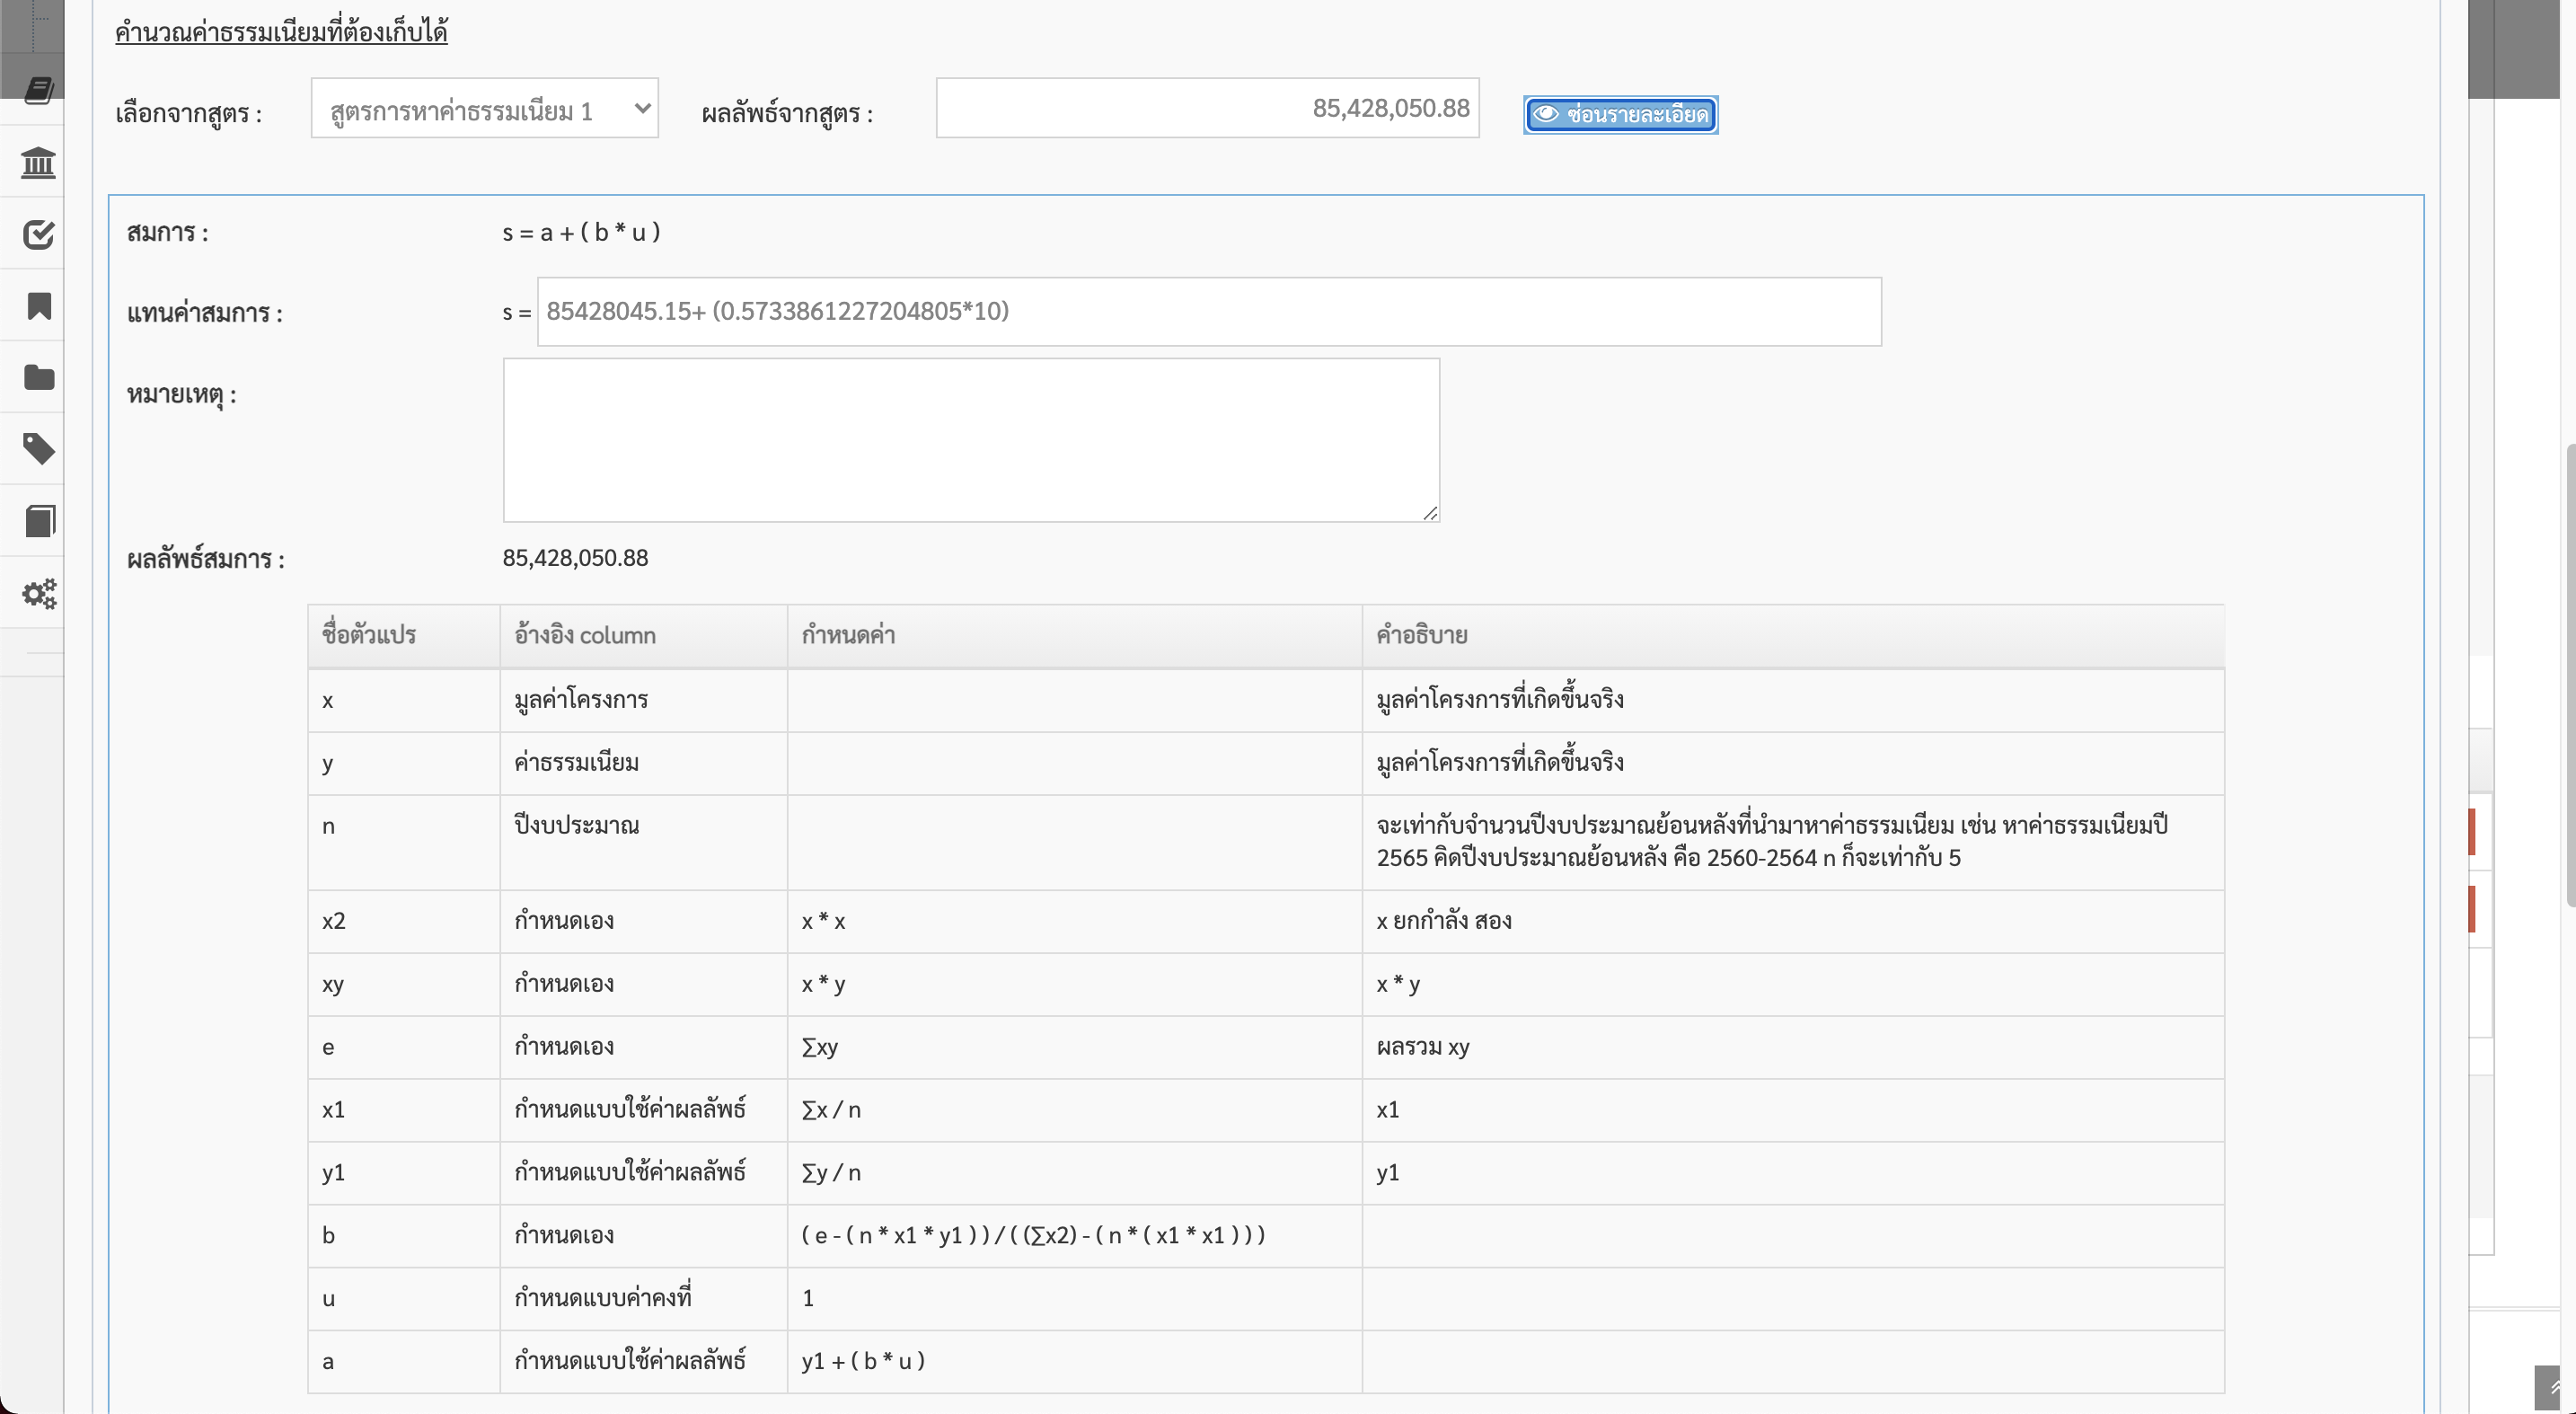The image size is (2576, 1414).
Task: Click inside the หมายเหตุ textarea
Action: (x=971, y=440)
